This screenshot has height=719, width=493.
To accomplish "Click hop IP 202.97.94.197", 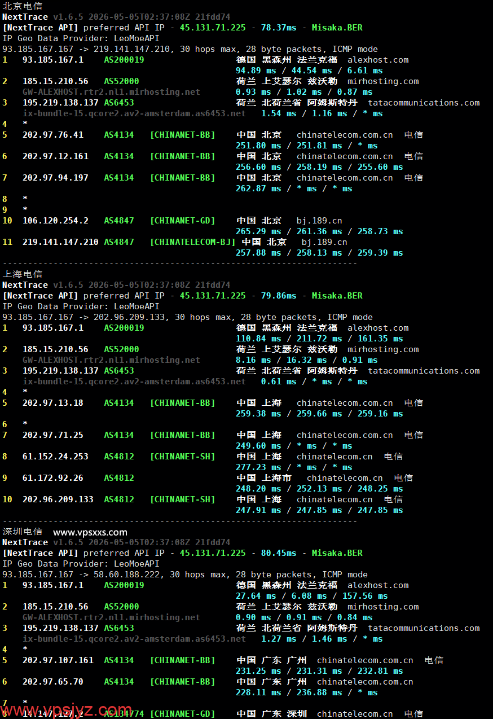I will point(55,178).
